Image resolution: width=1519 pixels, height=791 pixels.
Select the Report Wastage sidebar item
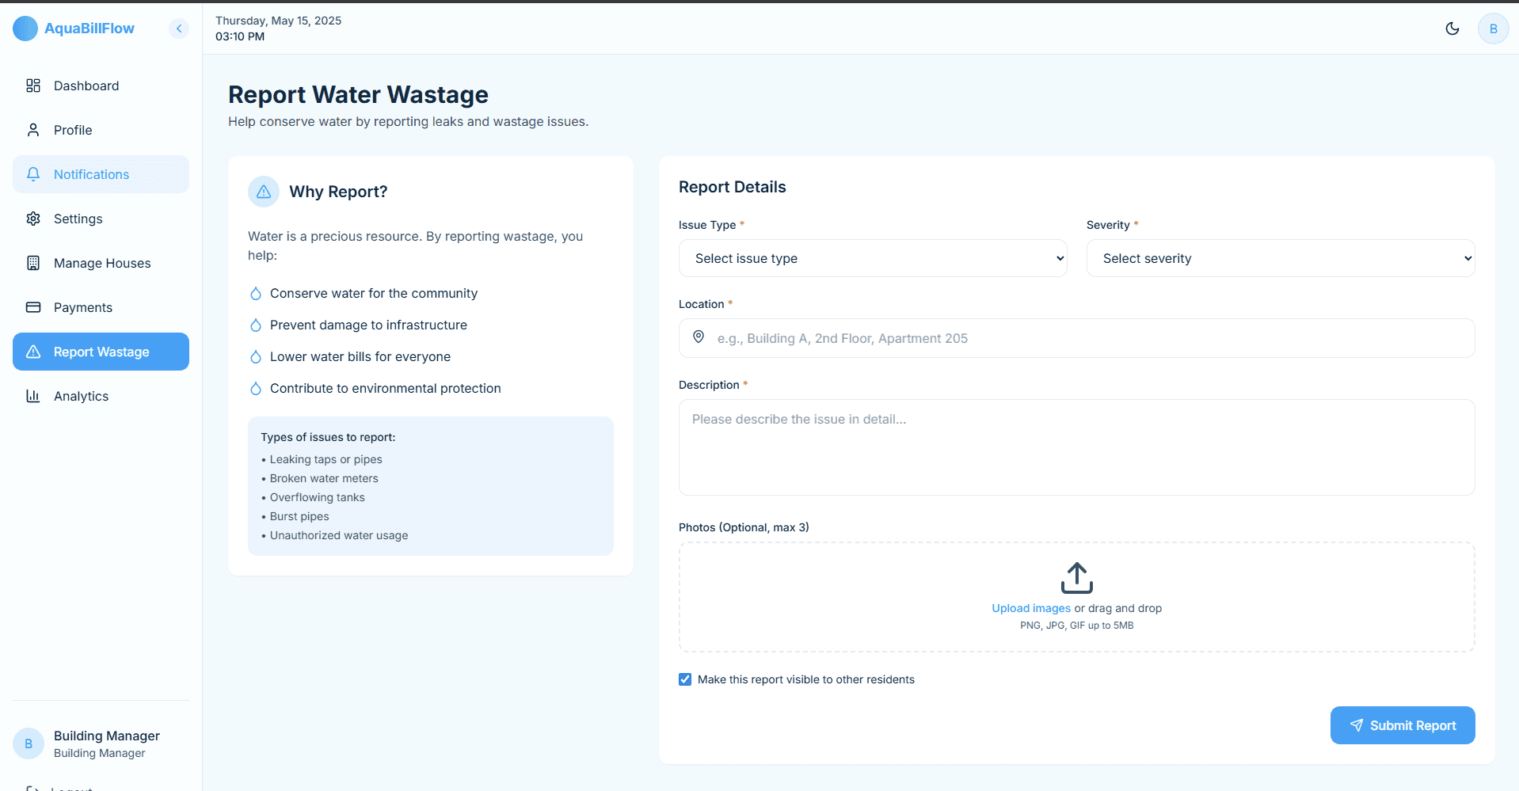(x=101, y=352)
